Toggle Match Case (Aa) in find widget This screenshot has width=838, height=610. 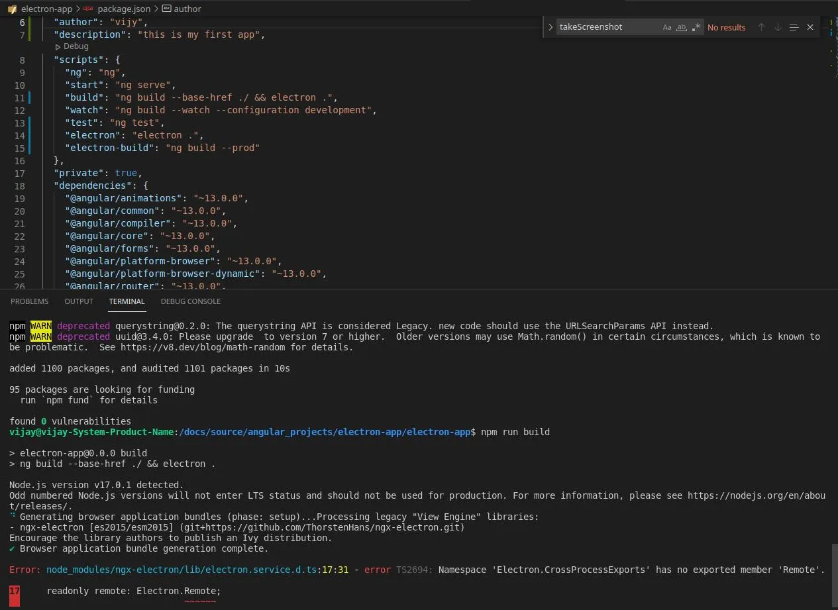(667, 27)
